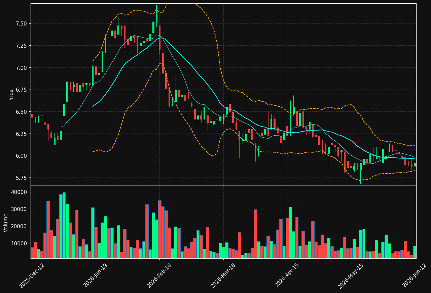Click the 7.25 price axis value
The width and height of the screenshot is (431, 293).
point(22,46)
